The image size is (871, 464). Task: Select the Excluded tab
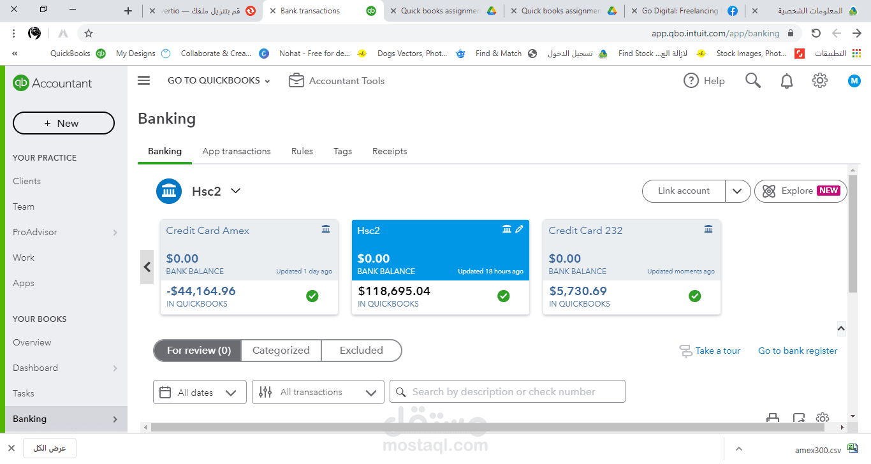[x=362, y=351]
